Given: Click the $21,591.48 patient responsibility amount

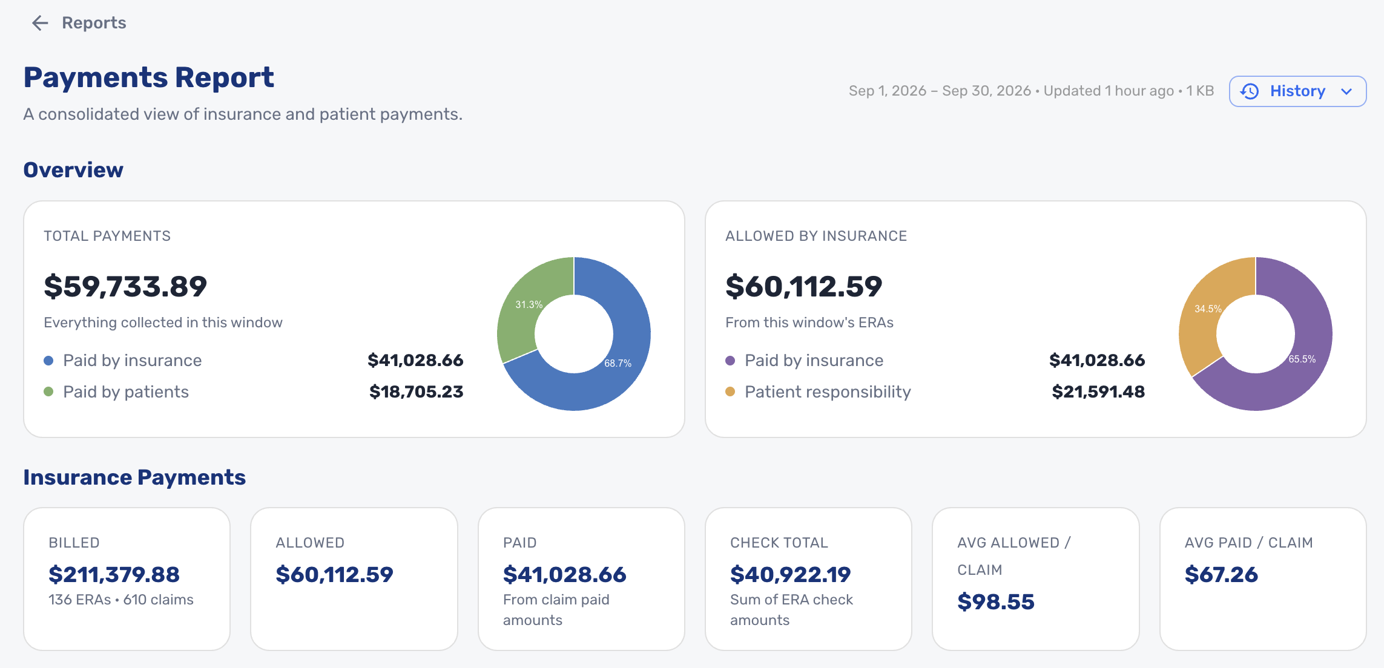Looking at the screenshot, I should [1098, 392].
